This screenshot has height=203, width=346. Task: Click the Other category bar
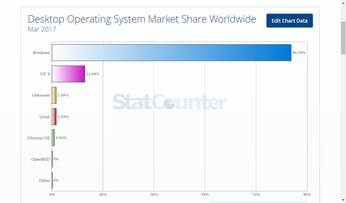52,180
